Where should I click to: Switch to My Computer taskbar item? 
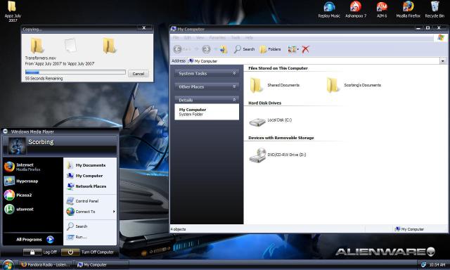pos(101,264)
